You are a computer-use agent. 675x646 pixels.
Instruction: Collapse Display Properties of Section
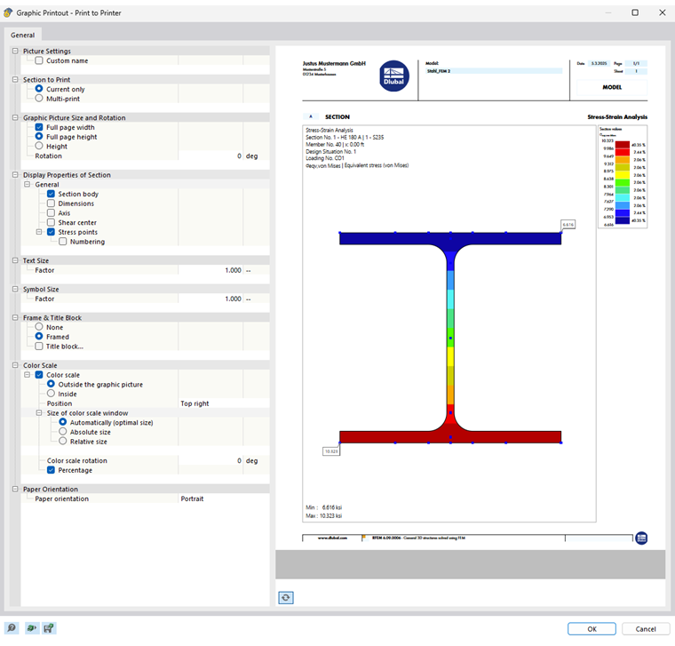click(15, 175)
